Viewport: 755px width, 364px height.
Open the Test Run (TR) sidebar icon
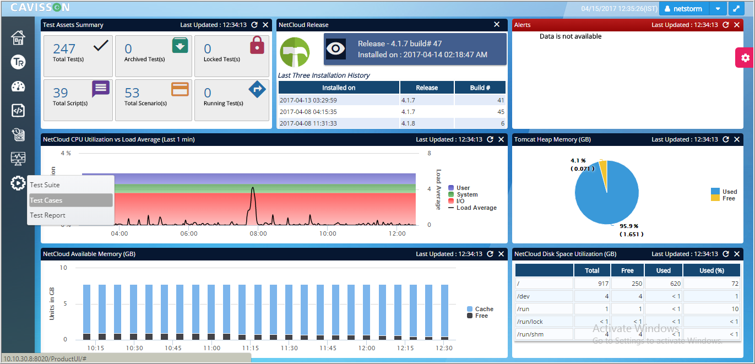pos(18,62)
